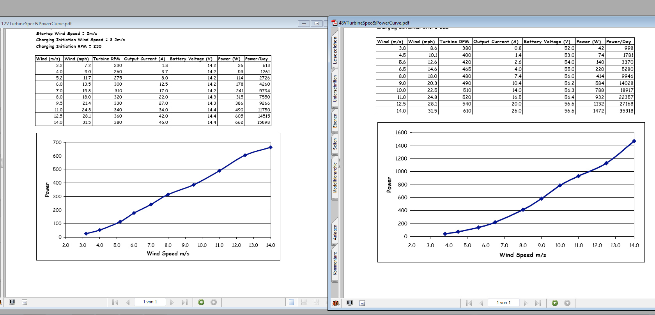Click next page arrow in 48V document
The width and height of the screenshot is (655, 315).
pos(526,303)
